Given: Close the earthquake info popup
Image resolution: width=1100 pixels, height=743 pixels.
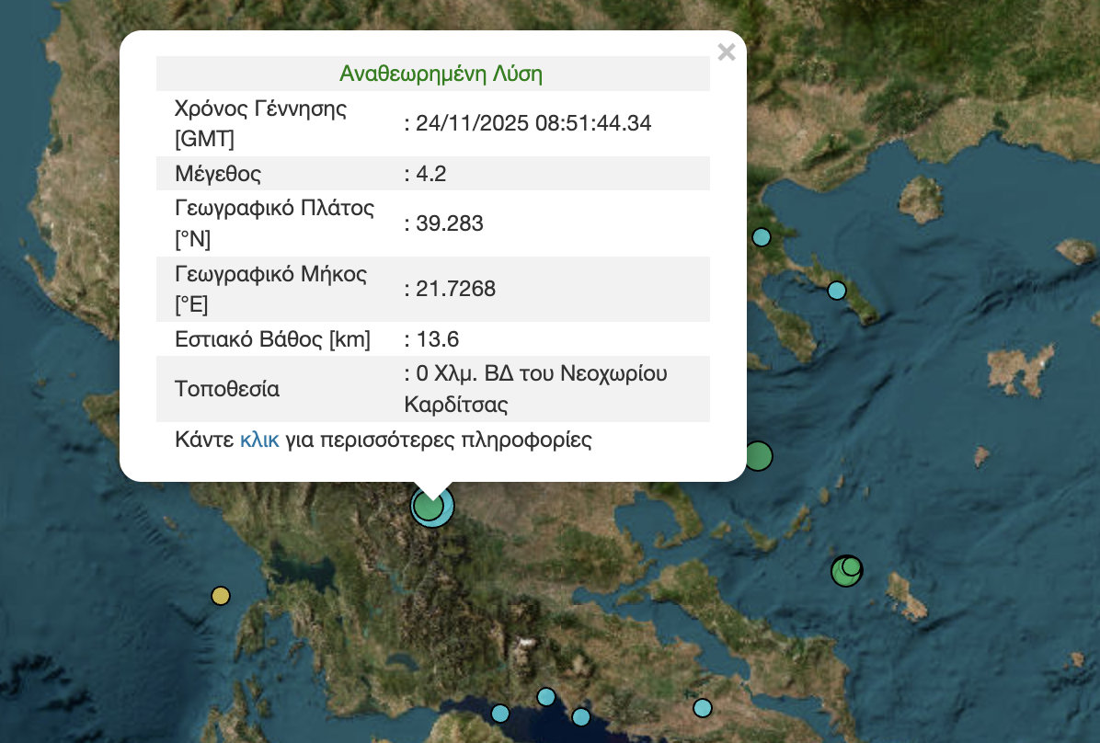Looking at the screenshot, I should [726, 52].
